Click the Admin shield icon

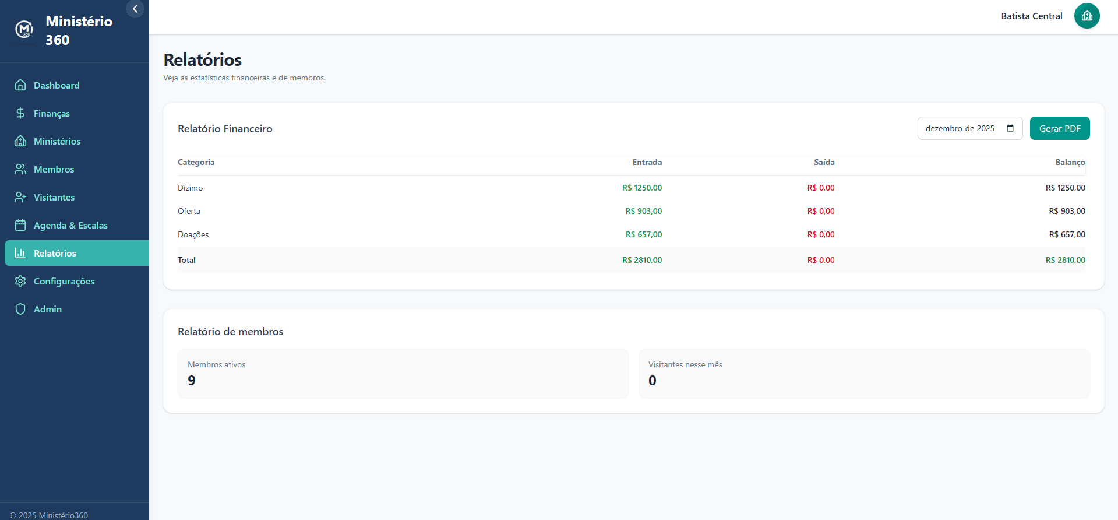20,309
